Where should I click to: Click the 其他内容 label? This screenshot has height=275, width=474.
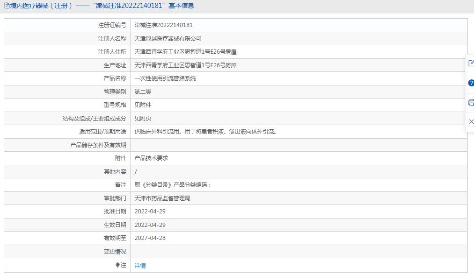(115, 171)
